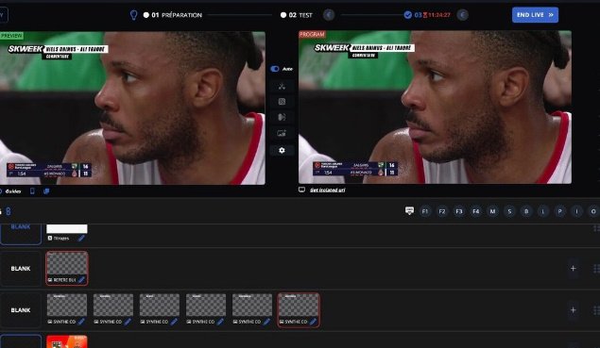
Task: Click the drag handle of SYNTHE CO row
Action: point(596,310)
